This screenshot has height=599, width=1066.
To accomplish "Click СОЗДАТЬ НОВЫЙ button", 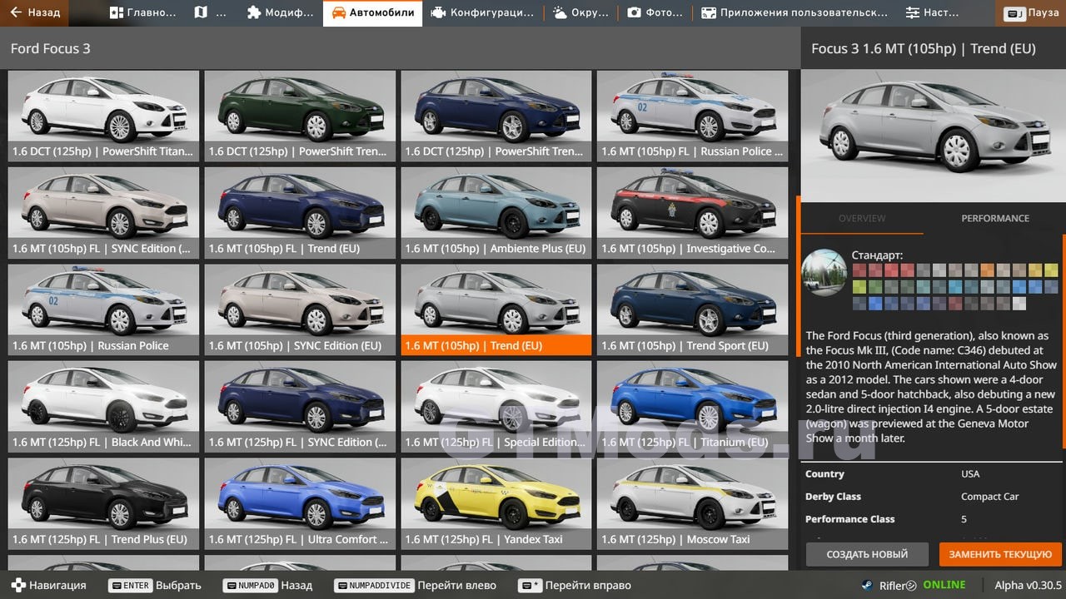I will [867, 554].
